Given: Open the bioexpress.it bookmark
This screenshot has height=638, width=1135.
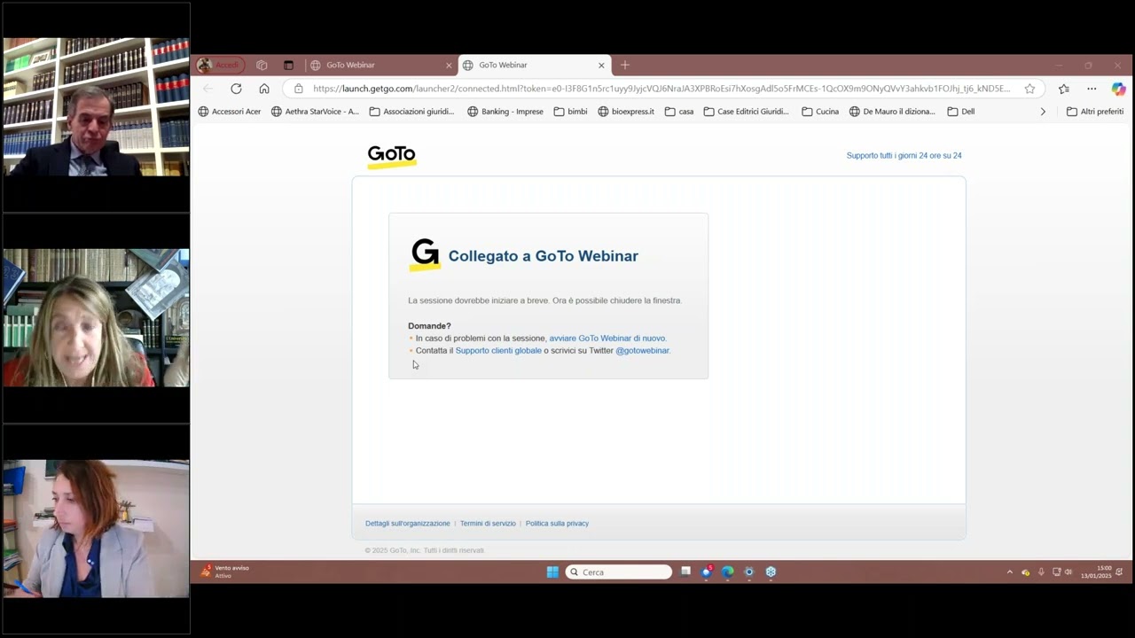Looking at the screenshot, I should (x=626, y=112).
